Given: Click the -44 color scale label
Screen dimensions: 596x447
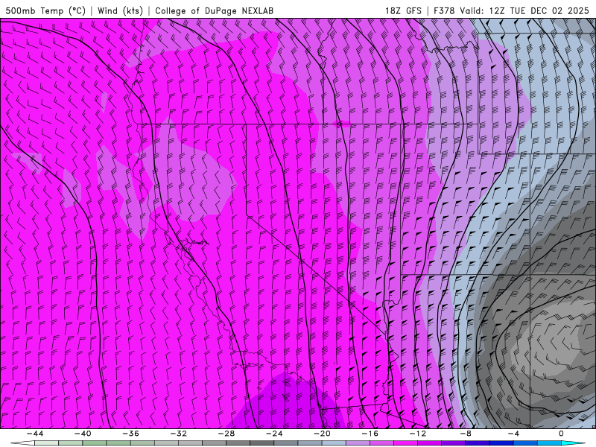Looking at the screenshot, I should pyautogui.click(x=35, y=434).
